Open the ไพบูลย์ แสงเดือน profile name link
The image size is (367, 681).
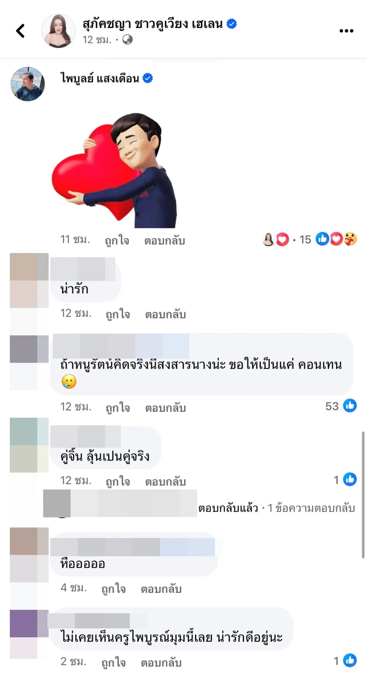pos(100,78)
